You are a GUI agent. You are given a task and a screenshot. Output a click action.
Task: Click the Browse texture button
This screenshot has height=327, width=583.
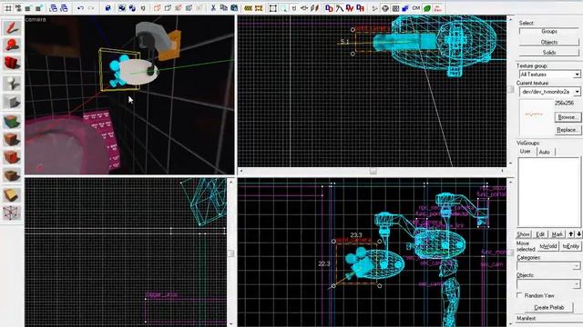point(567,117)
